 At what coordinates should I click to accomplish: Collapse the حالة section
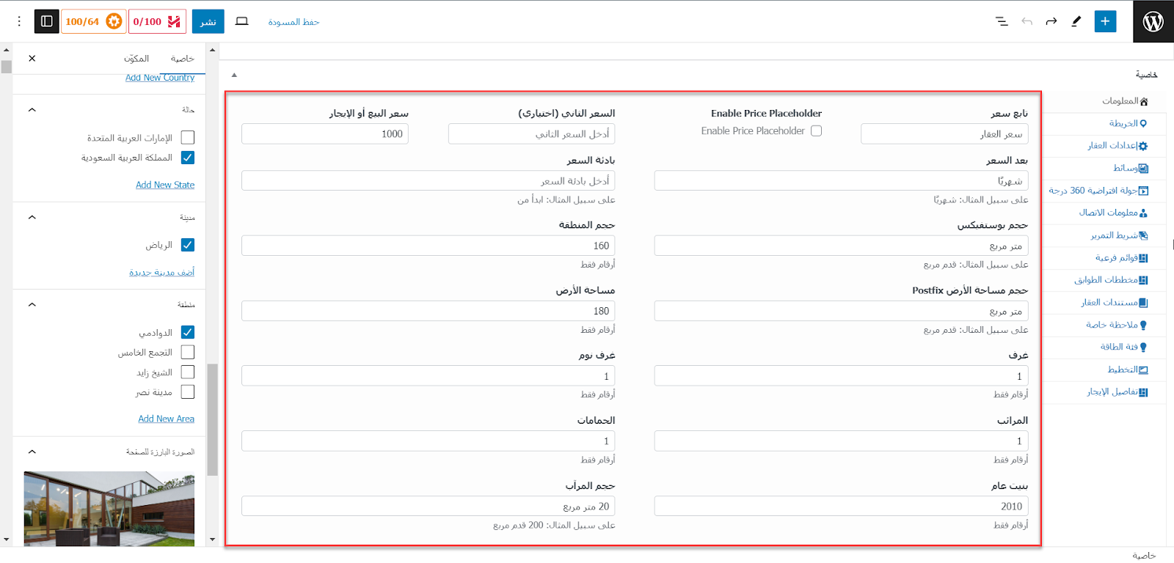32,110
